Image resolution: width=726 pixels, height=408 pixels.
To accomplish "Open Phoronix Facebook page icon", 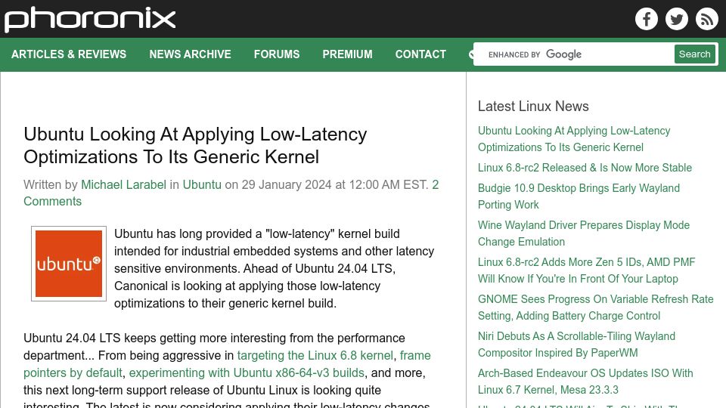I will (x=647, y=19).
